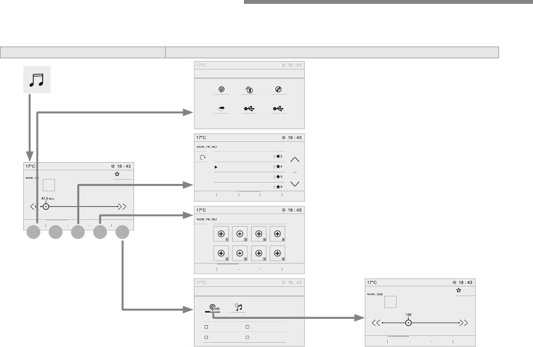The width and height of the screenshot is (533, 347).
Task: Seek backward with << on DAB screen
Action: point(376,323)
